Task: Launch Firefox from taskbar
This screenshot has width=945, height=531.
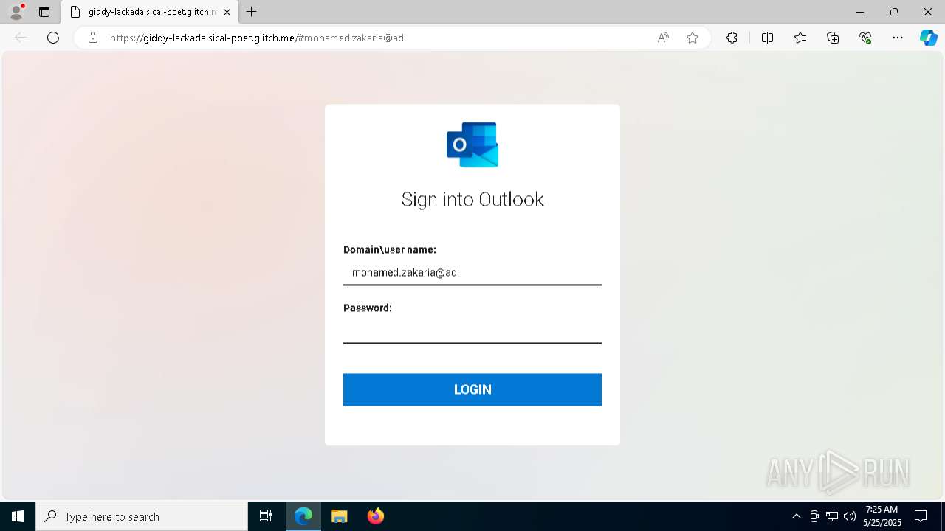Action: (x=376, y=516)
